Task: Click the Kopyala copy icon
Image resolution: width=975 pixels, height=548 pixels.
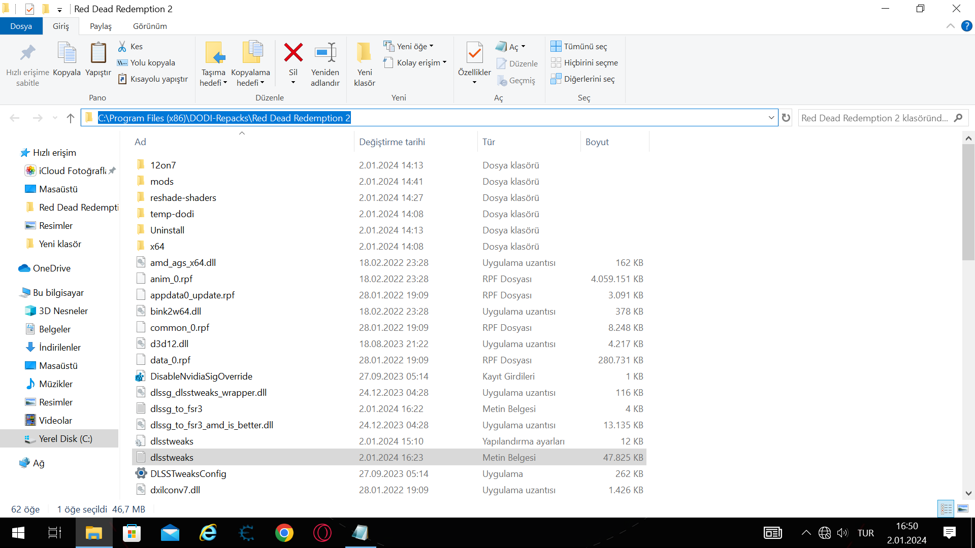Action: (67, 53)
